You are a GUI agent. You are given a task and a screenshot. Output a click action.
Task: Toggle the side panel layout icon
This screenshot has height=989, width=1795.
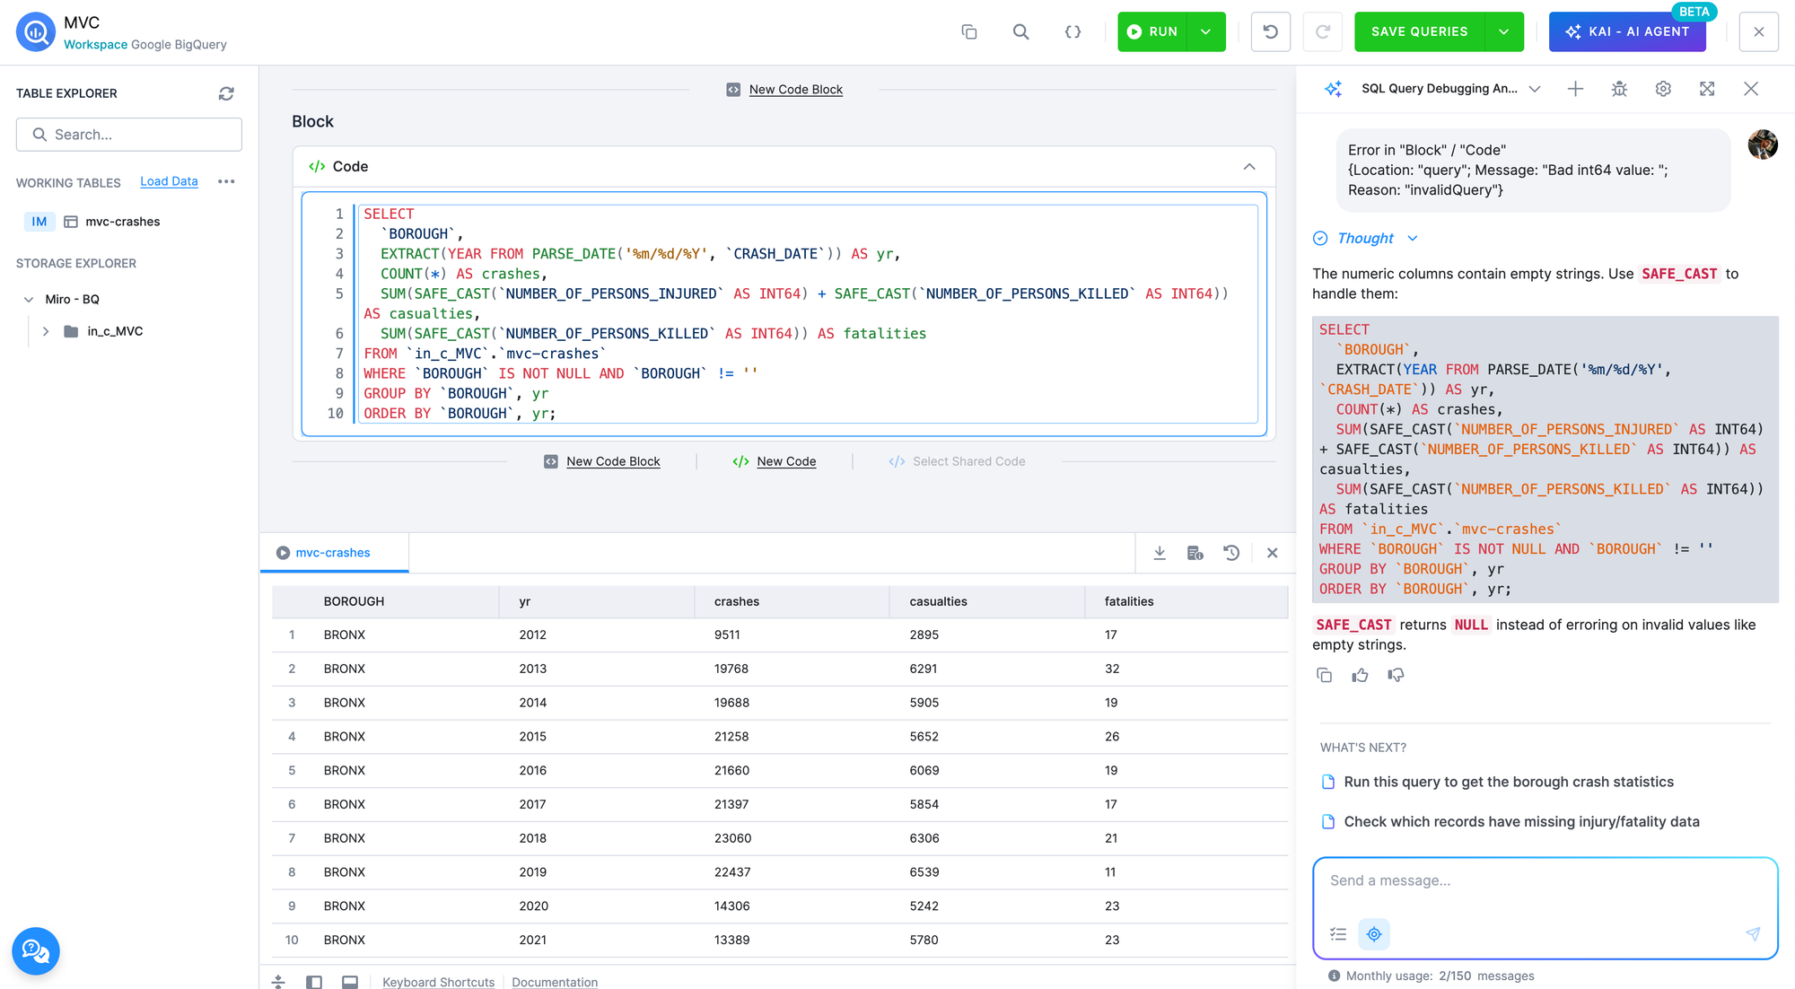pyautogui.click(x=314, y=982)
